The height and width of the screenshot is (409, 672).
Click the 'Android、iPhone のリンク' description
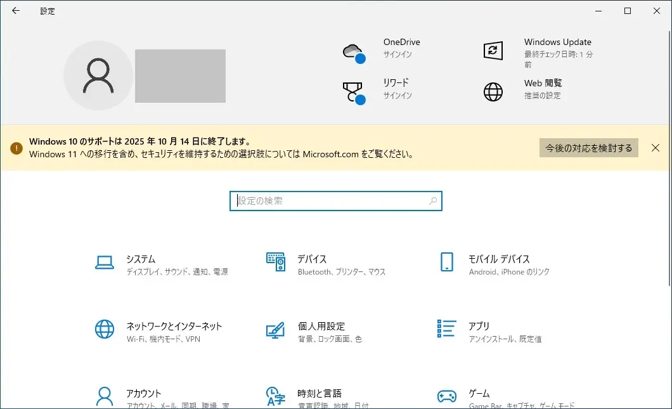[x=508, y=272]
